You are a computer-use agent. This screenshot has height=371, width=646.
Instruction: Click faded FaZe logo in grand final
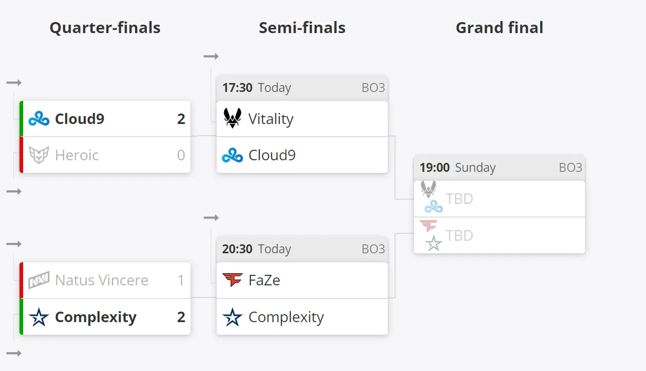(429, 226)
